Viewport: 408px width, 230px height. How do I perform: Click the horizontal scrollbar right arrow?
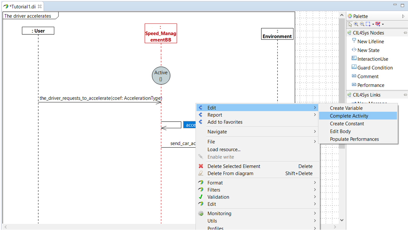(x=335, y=227)
